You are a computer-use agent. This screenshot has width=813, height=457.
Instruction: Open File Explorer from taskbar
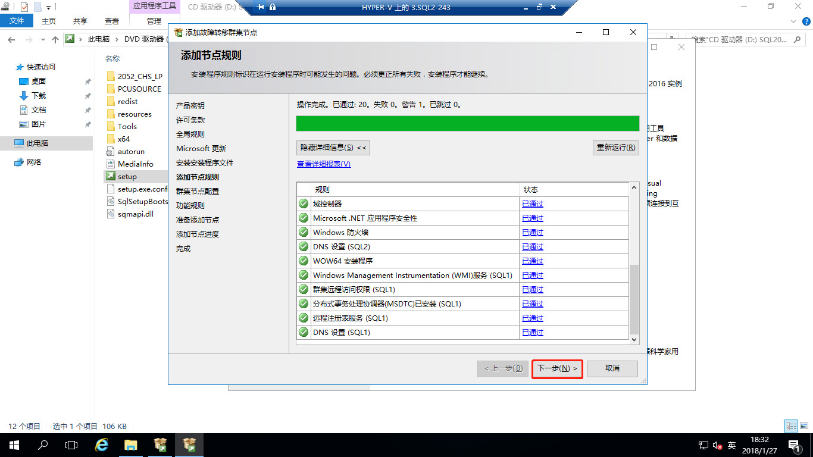coord(131,445)
